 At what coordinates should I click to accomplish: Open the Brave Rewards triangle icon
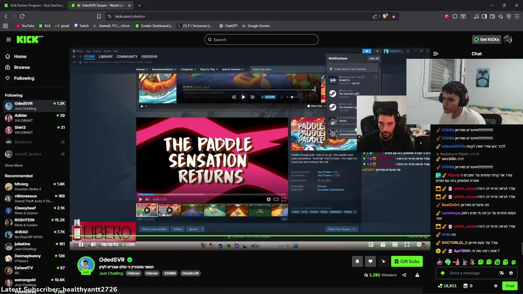pyautogui.click(x=393, y=16)
